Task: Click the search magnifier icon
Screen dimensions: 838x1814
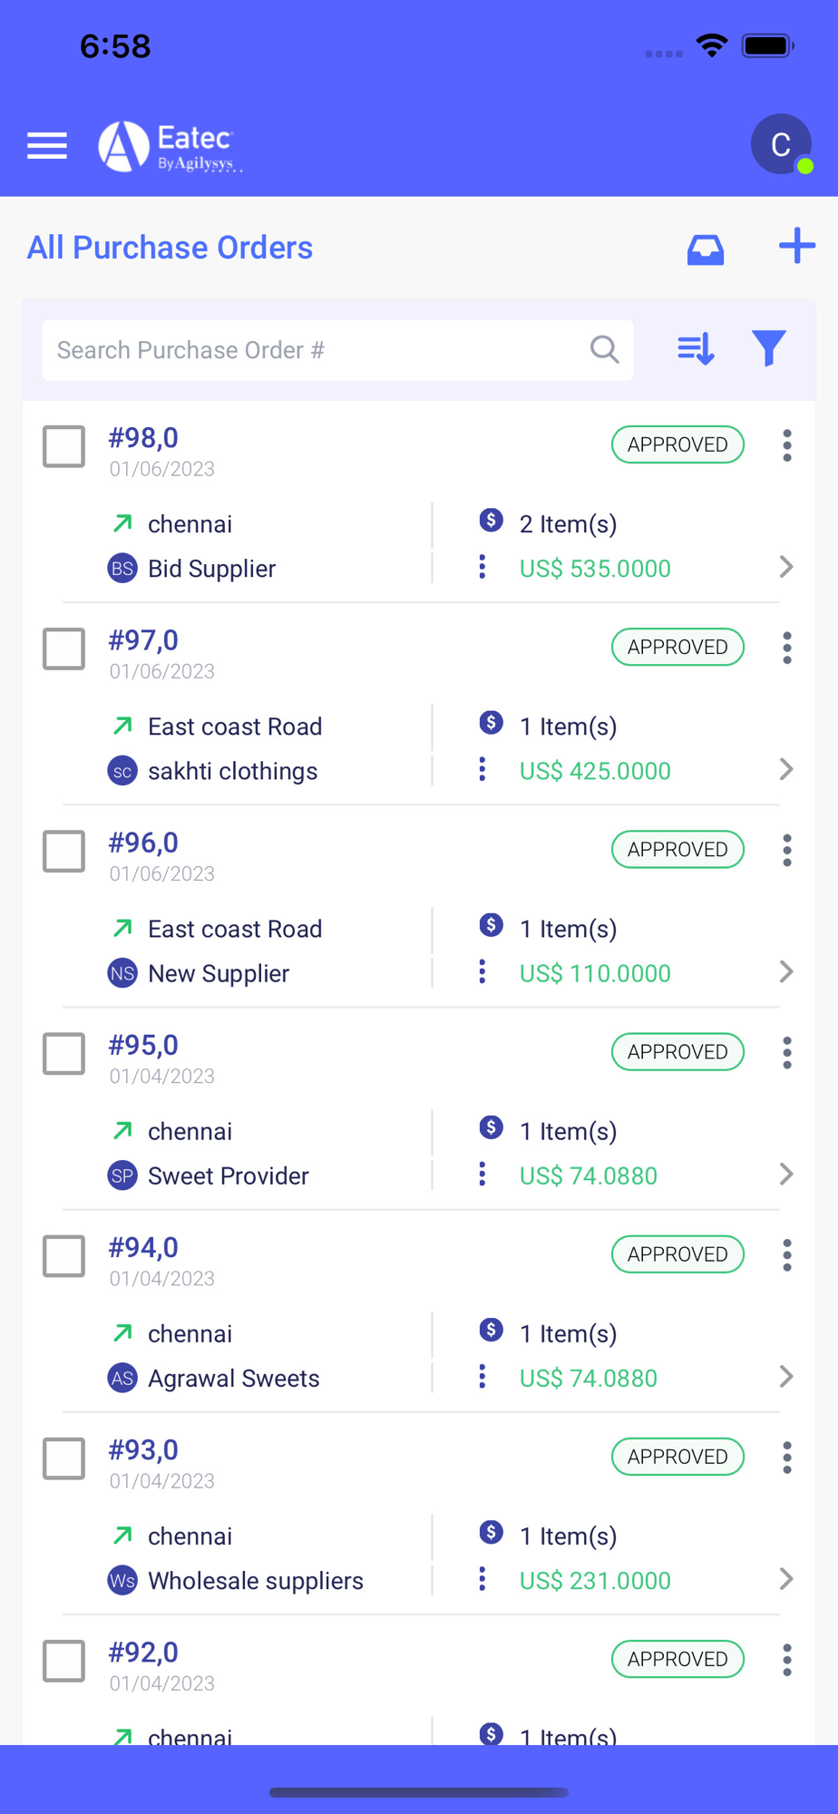Action: coord(604,349)
